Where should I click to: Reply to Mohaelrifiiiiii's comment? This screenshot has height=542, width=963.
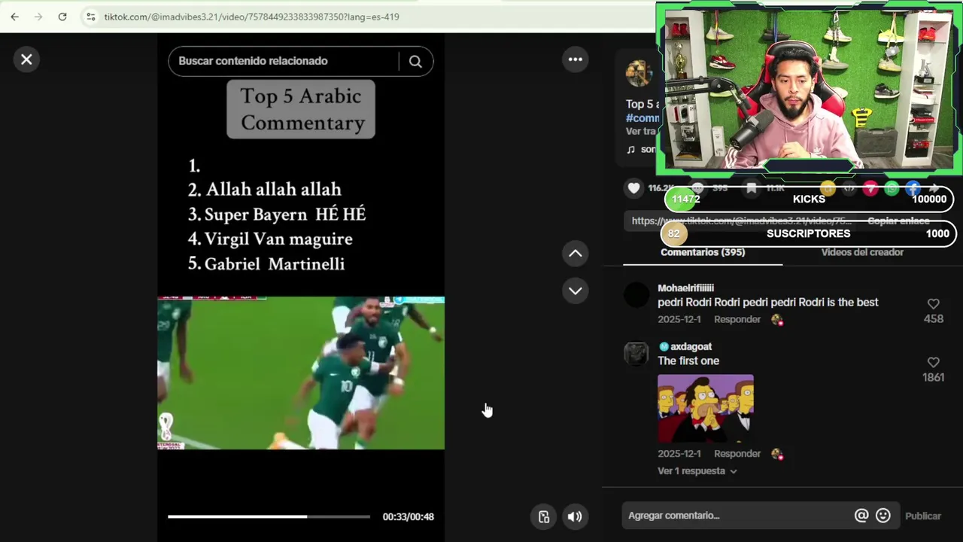tap(737, 319)
